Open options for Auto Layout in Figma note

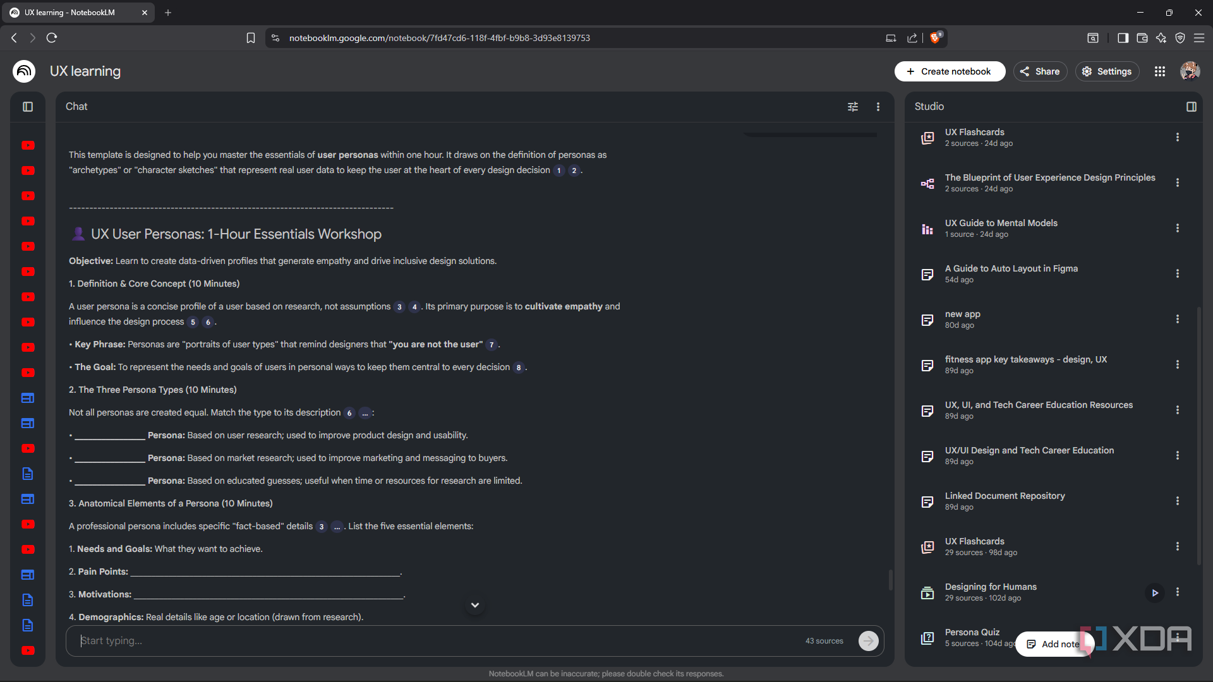coord(1178,273)
